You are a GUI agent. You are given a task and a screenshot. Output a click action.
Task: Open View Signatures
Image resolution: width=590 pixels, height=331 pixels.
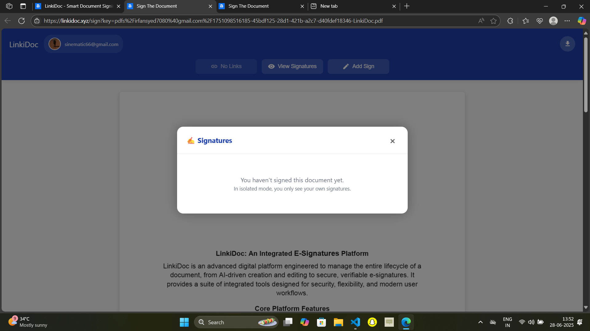tap(292, 66)
